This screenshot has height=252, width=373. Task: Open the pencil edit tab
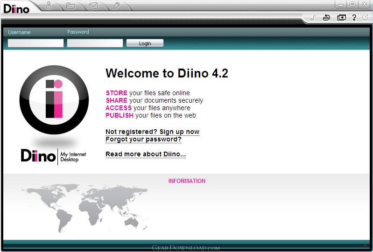coord(116,6)
